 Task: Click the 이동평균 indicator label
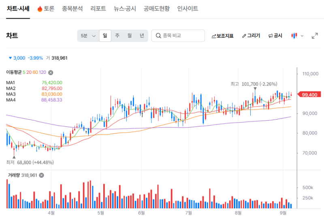pyautogui.click(x=14, y=73)
